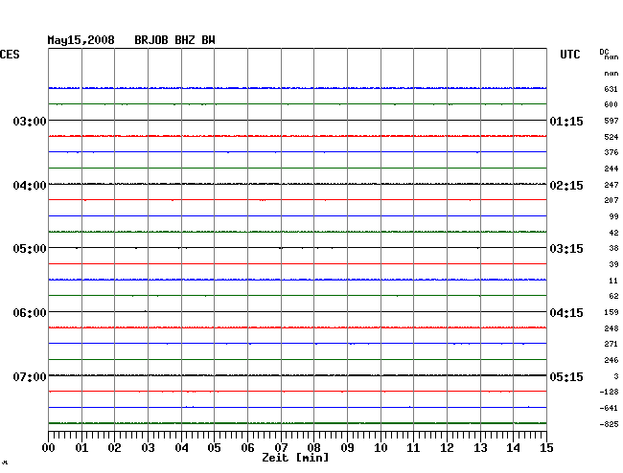This screenshot has height=473, width=623.
Task: Click the UTC column header
Action: point(570,55)
